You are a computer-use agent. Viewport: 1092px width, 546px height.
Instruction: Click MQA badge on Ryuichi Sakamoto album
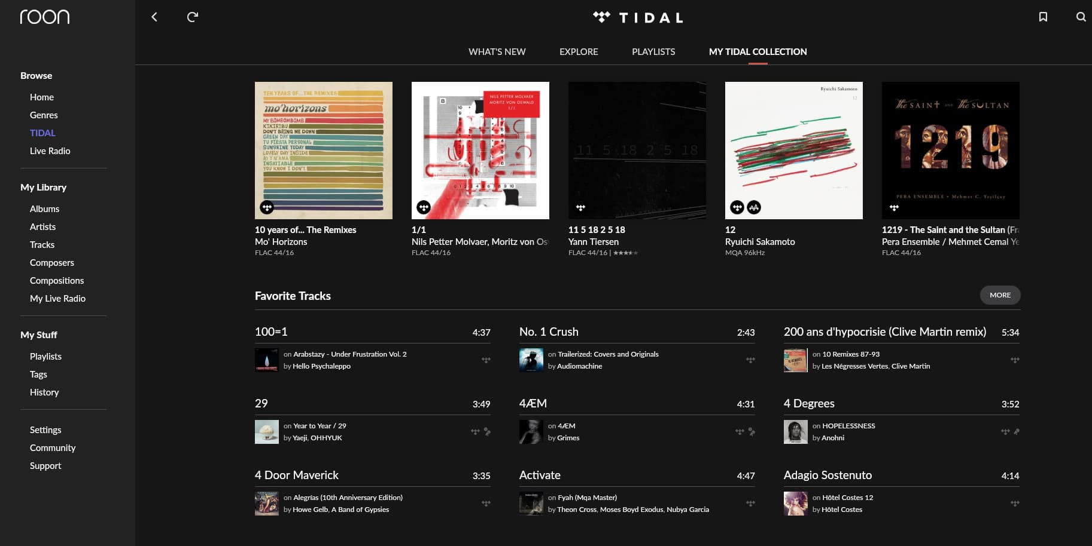click(754, 207)
